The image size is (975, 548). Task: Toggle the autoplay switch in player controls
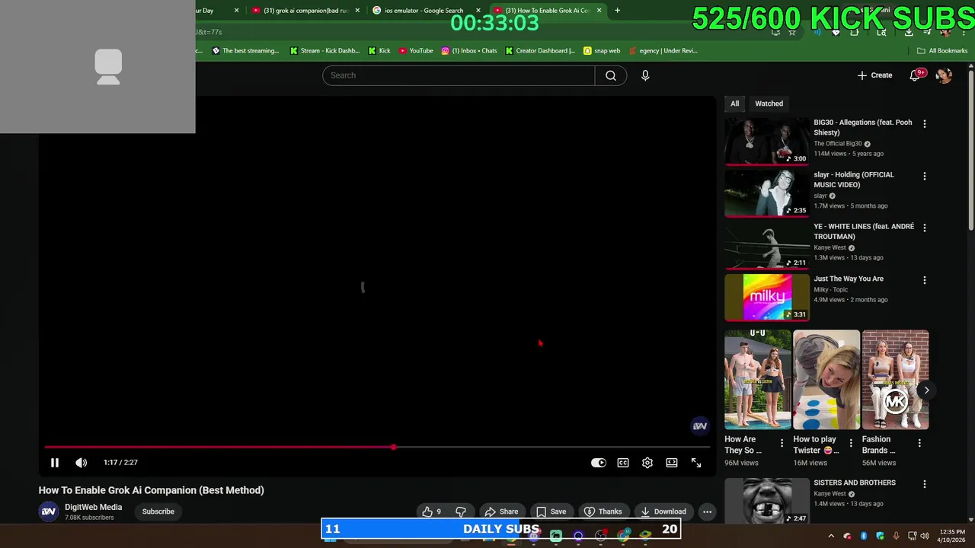599,463
